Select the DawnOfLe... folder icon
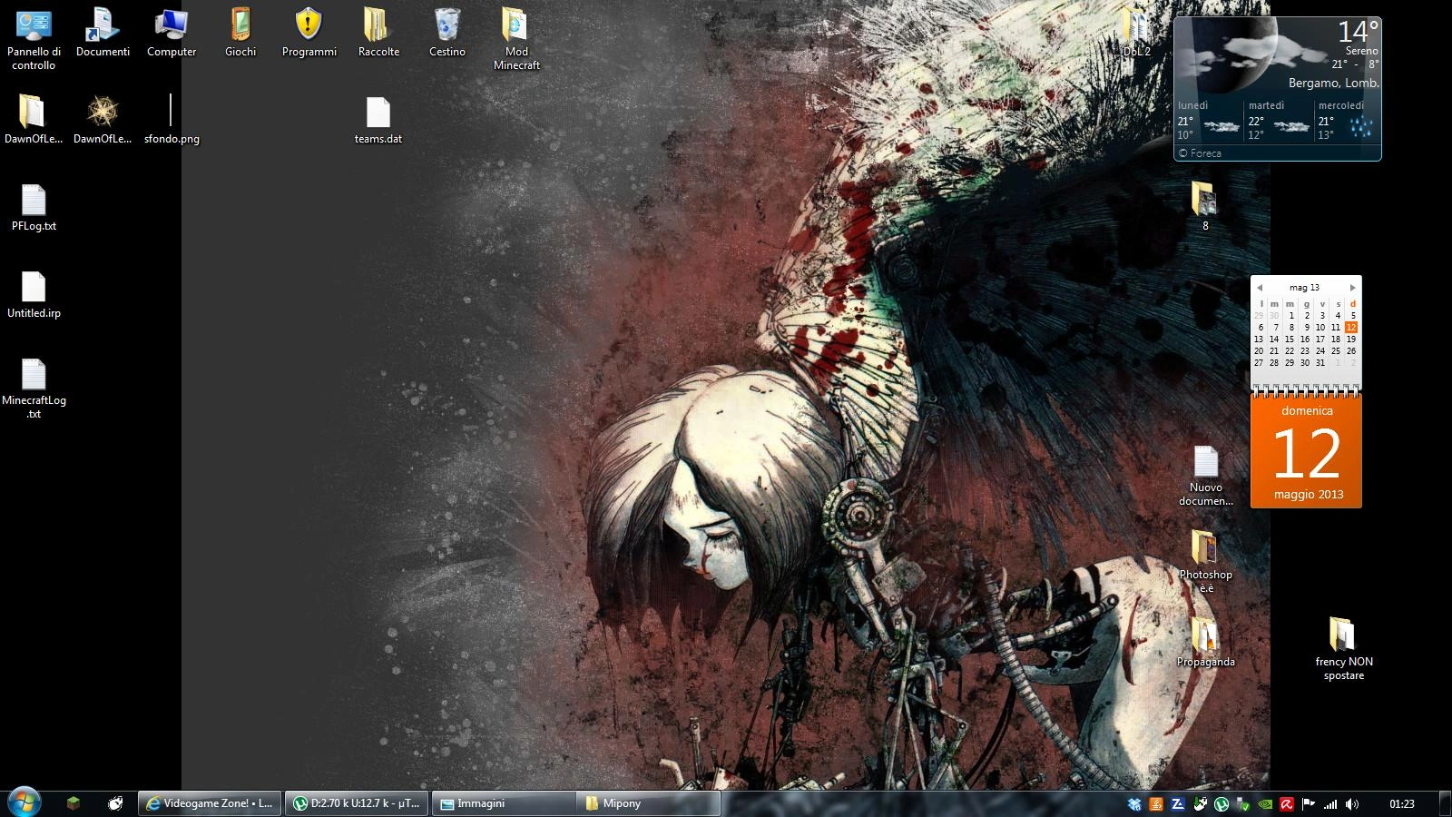The height and width of the screenshot is (817, 1452). coord(34,120)
